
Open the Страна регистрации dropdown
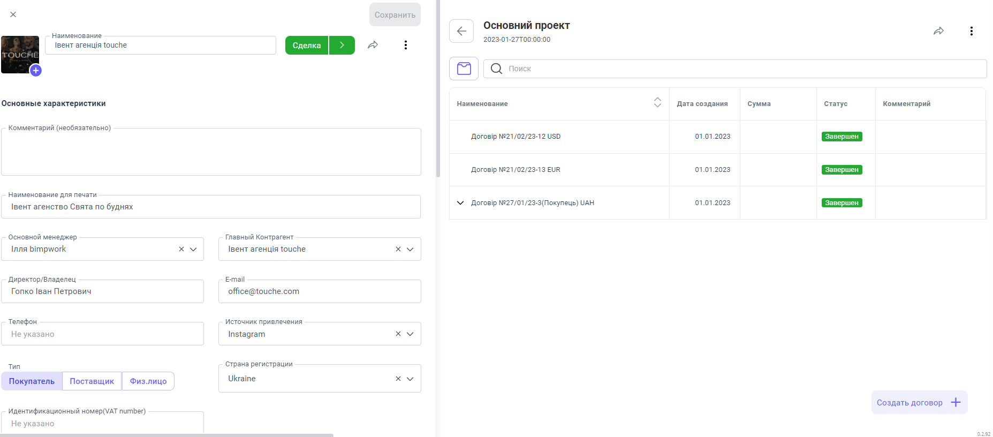point(410,379)
